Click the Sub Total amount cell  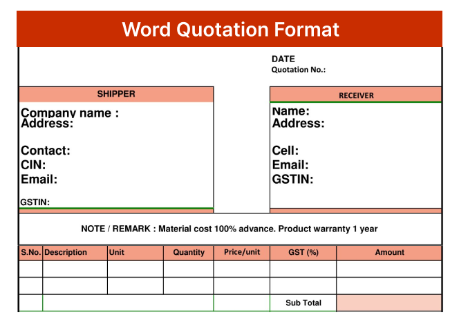click(389, 303)
